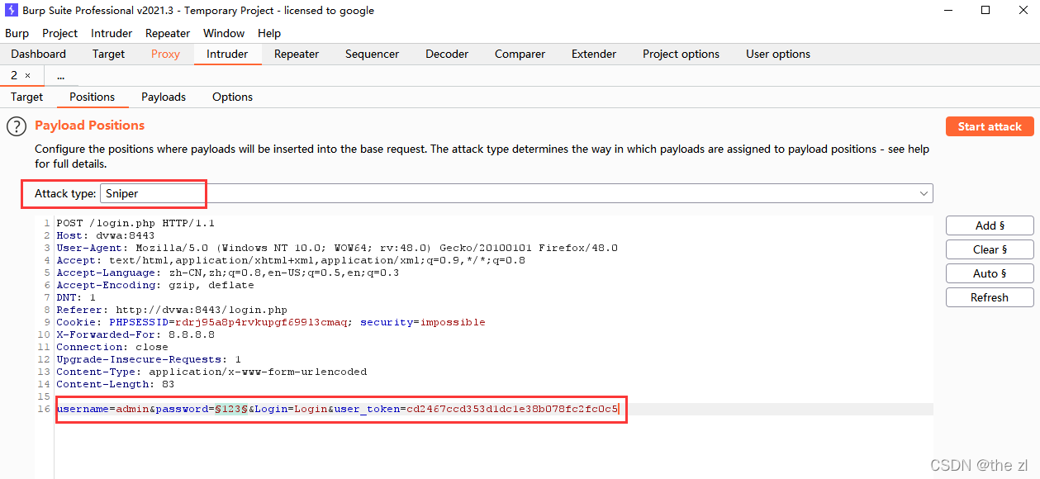Click the Payload Positions heading
The width and height of the screenshot is (1040, 479).
89,126
